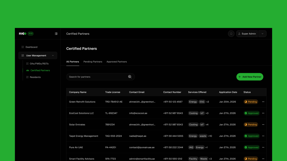
Task: Show +2 more services for Green Retrofit
Action: (x=208, y=102)
